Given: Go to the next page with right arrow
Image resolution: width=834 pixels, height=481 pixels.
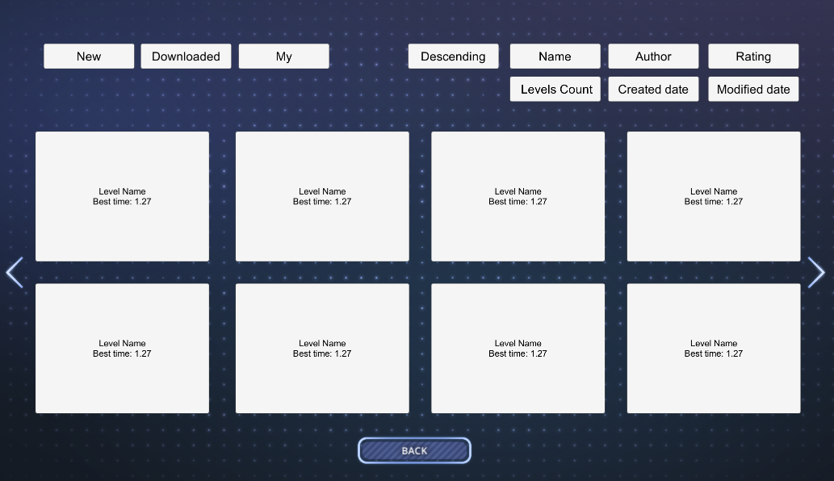Looking at the screenshot, I should coord(816,273).
